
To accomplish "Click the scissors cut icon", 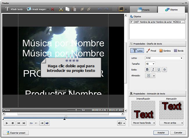I will coord(61,9).
